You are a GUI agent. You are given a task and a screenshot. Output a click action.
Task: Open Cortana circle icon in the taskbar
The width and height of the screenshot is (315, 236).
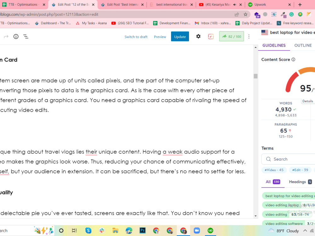pos(61,231)
